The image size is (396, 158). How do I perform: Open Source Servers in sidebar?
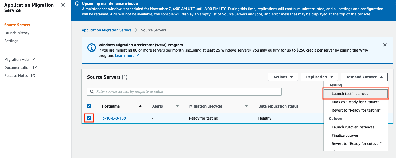17,25
